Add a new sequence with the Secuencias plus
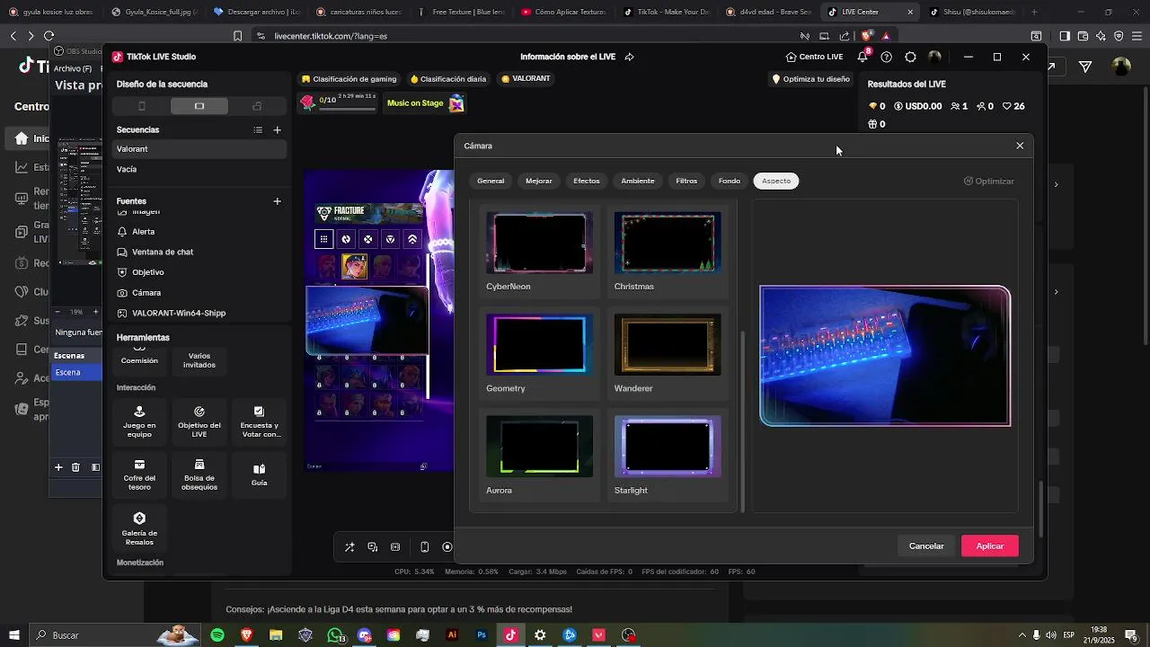The image size is (1150, 647). [x=278, y=129]
